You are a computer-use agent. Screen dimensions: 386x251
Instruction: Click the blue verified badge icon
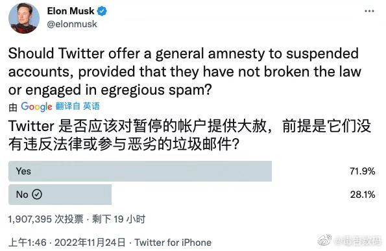point(102,11)
